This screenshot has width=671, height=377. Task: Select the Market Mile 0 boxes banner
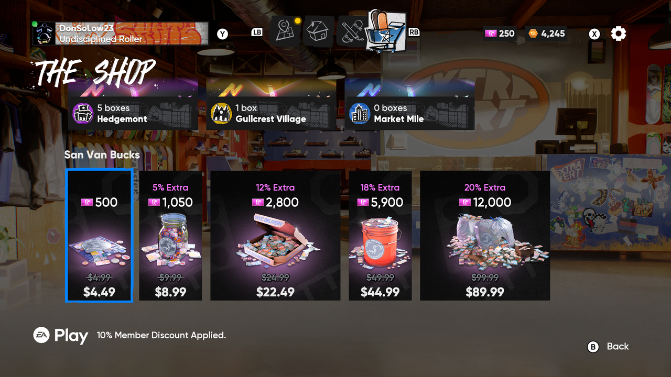[x=409, y=113]
